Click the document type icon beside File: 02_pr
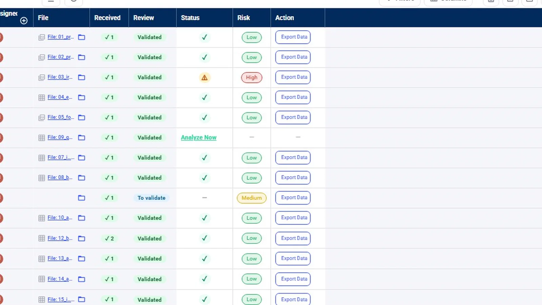 click(x=42, y=57)
